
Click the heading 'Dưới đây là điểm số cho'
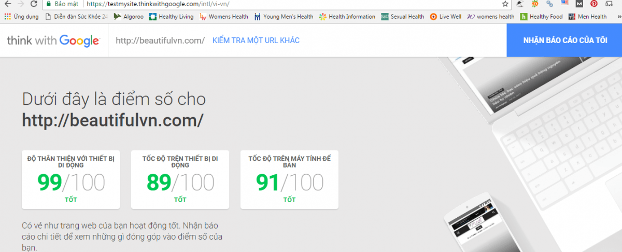[114, 99]
